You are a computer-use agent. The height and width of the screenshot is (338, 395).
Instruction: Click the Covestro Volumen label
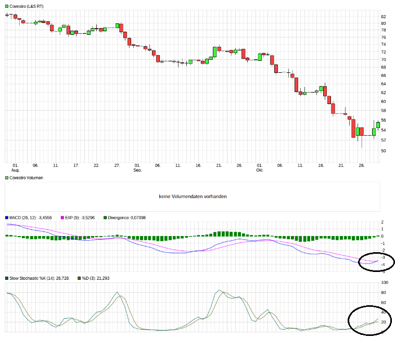(x=26, y=178)
